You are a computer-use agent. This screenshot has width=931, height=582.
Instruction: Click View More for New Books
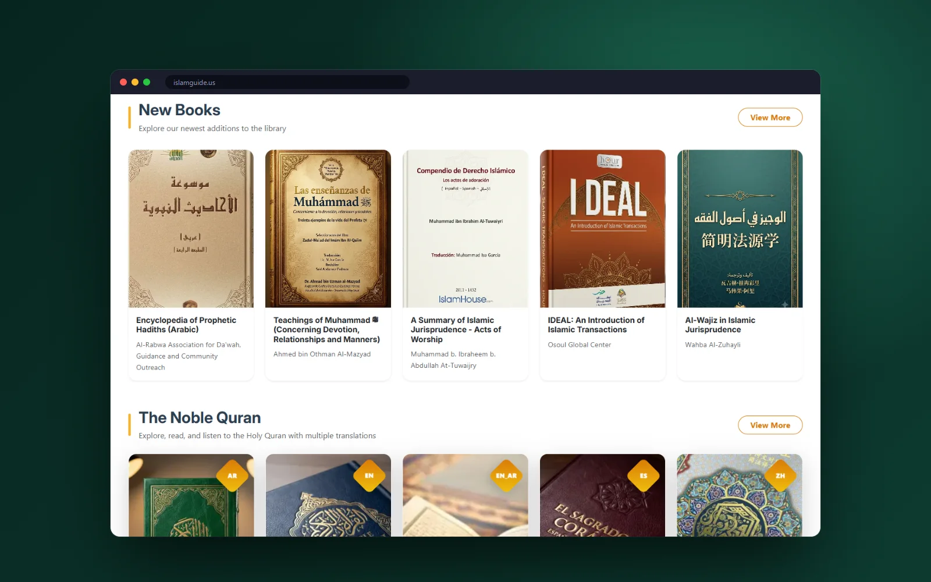(770, 118)
